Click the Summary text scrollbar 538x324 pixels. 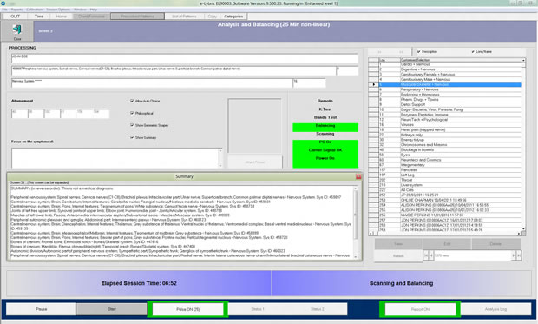pyautogui.click(x=355, y=222)
